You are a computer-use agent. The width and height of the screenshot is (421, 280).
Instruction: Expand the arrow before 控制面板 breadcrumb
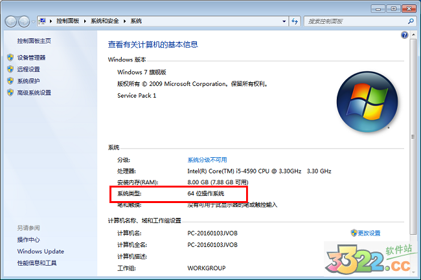[51, 21]
